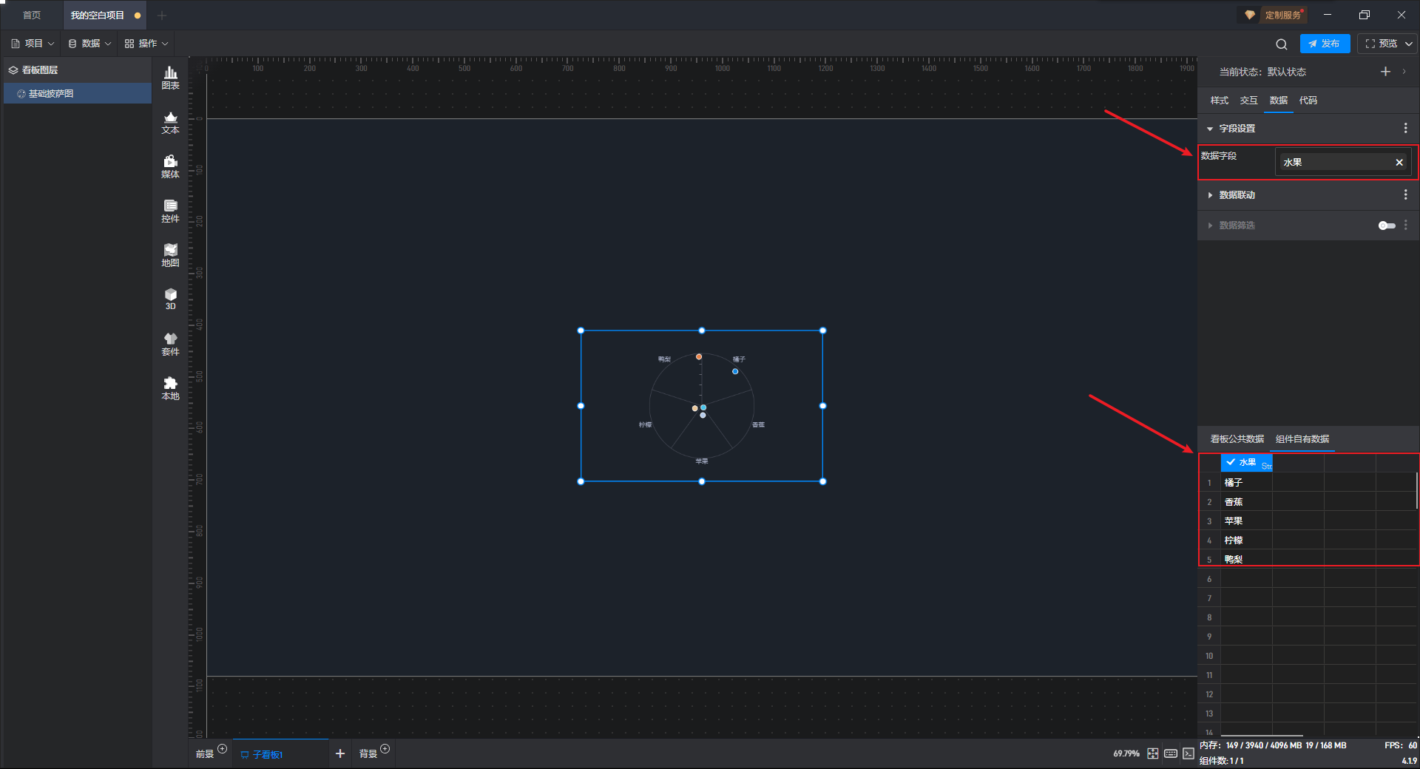This screenshot has width=1420, height=769.
Task: Select the 鸭梨 data cell
Action: click(1246, 560)
